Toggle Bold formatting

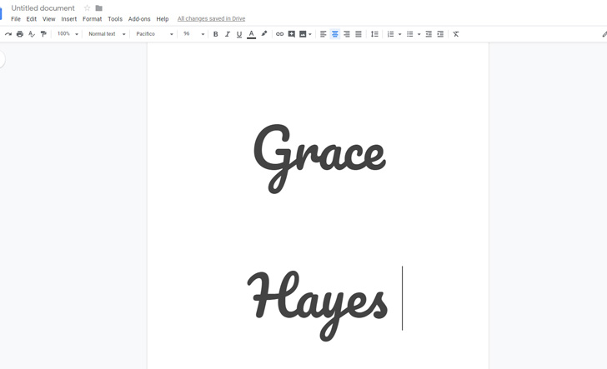216,34
